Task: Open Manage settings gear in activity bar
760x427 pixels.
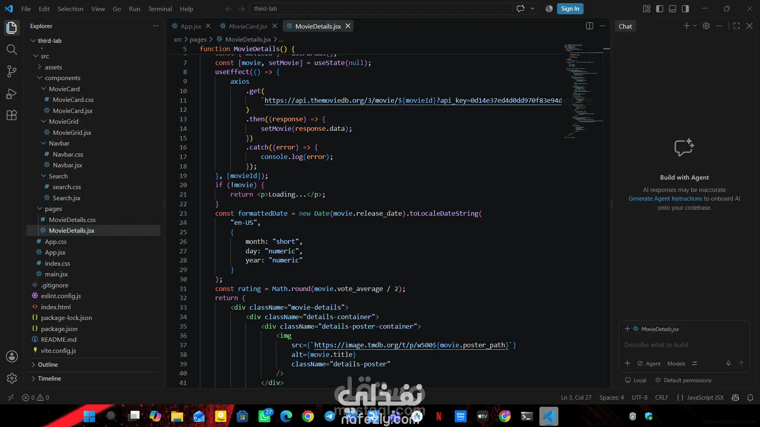Action: pyautogui.click(x=12, y=378)
